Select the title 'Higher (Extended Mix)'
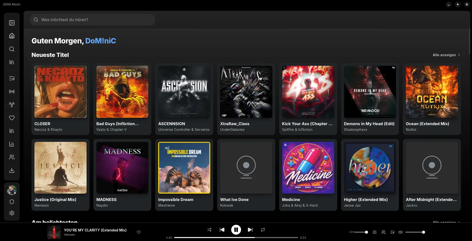 click(x=366, y=200)
